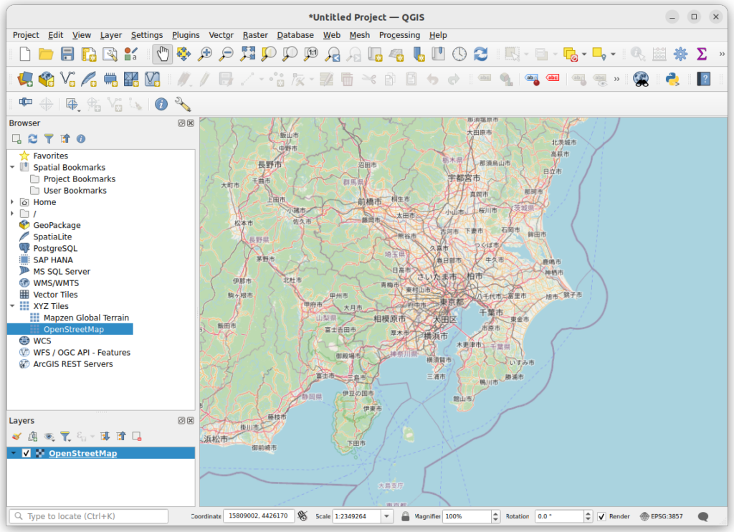
Task: Click the Identify Features tool
Action: 161,104
